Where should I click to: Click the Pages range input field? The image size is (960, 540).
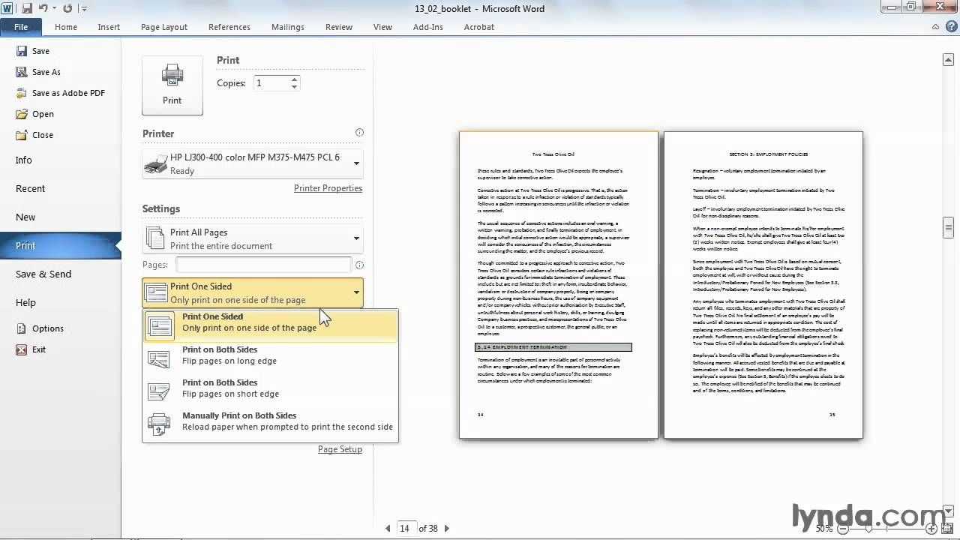[263, 265]
